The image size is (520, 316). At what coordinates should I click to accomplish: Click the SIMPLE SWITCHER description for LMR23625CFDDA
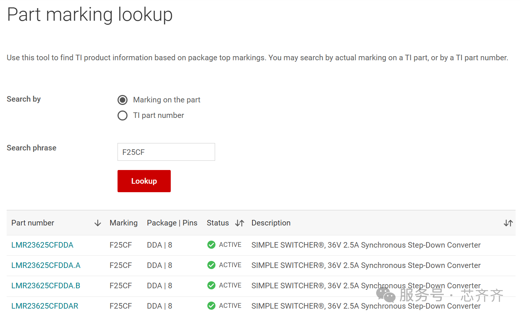(x=366, y=245)
